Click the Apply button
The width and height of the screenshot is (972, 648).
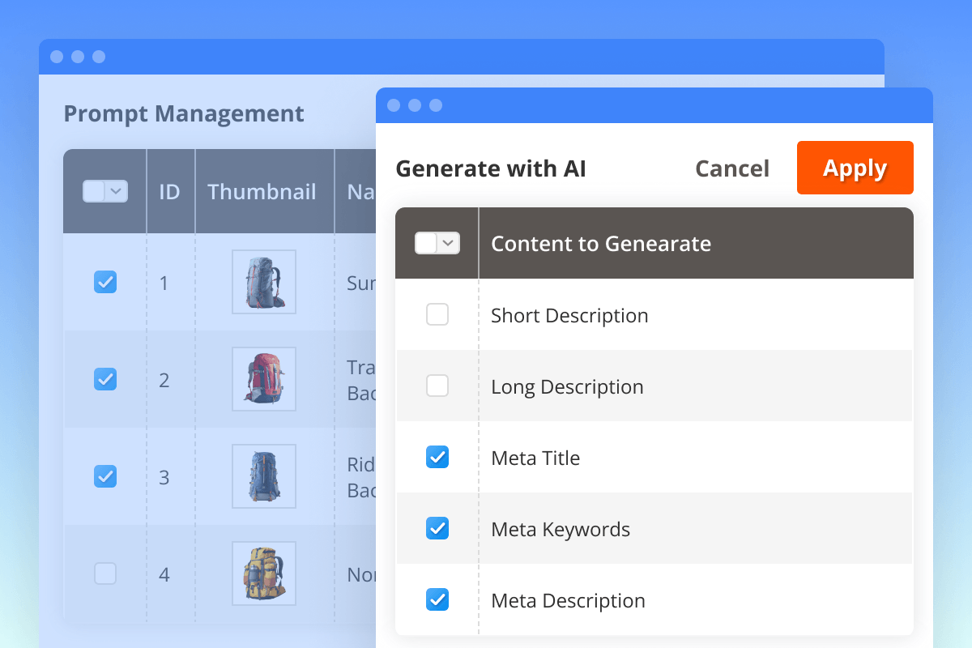[855, 168]
